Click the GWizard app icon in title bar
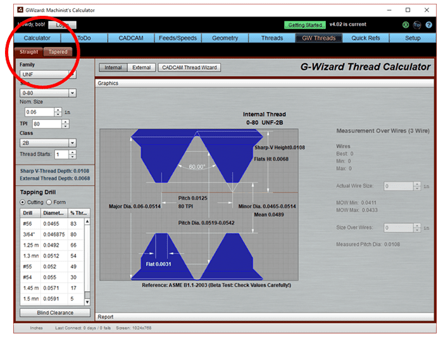Viewport: 443px width, 341px height. coord(20,10)
